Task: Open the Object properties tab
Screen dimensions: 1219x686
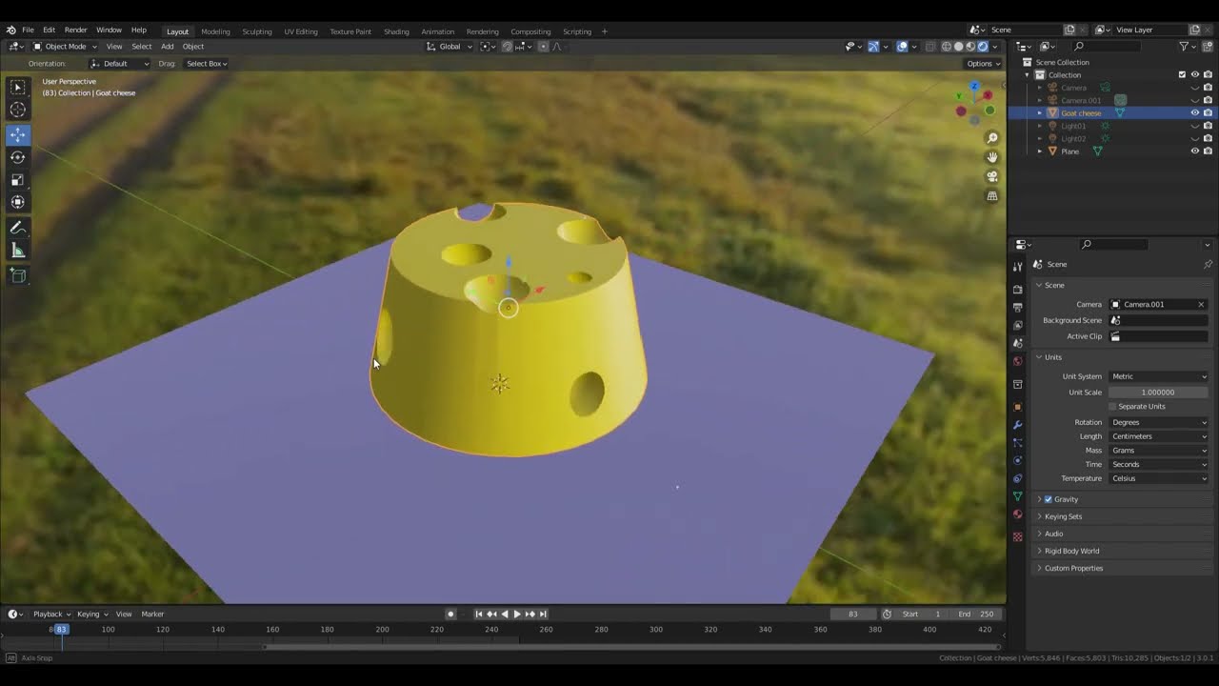Action: pyautogui.click(x=1018, y=407)
